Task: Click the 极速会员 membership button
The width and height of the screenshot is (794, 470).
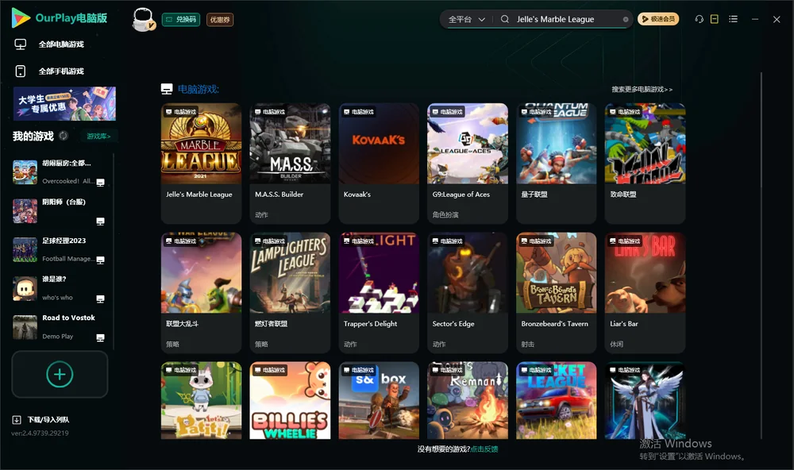Action: pyautogui.click(x=658, y=19)
